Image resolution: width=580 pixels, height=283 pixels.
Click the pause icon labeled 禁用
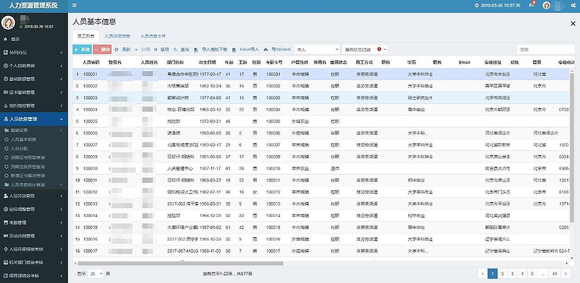[155, 49]
